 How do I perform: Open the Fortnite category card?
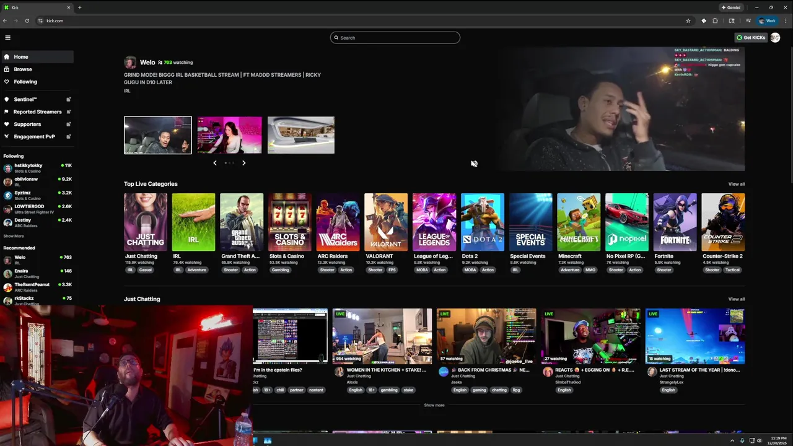pyautogui.click(x=675, y=222)
